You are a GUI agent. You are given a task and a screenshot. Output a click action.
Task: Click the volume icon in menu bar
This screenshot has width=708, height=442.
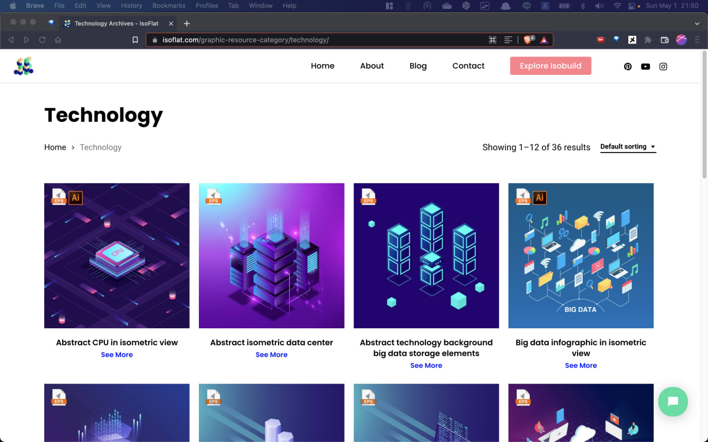point(599,6)
